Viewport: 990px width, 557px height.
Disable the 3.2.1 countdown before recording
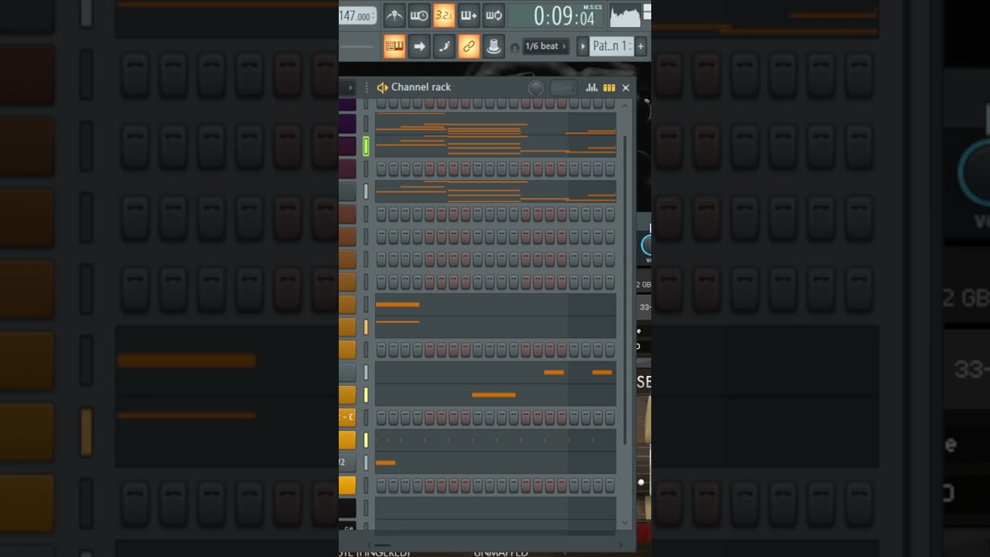(x=444, y=15)
